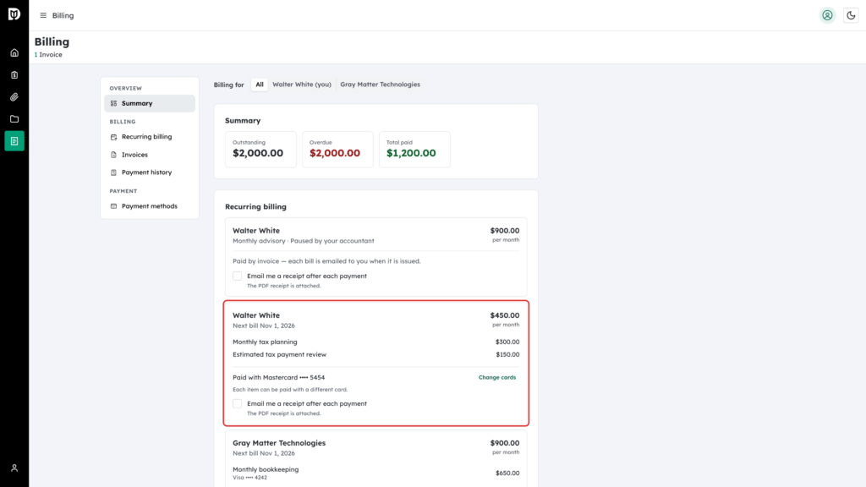Click the 1 Invoice link under Billing
Image resolution: width=866 pixels, height=487 pixels.
tap(48, 55)
